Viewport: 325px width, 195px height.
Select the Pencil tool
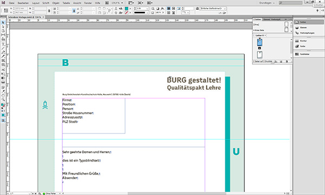pos(3,56)
